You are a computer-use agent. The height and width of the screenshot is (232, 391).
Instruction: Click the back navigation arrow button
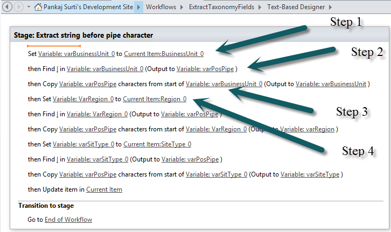click(x=6, y=8)
